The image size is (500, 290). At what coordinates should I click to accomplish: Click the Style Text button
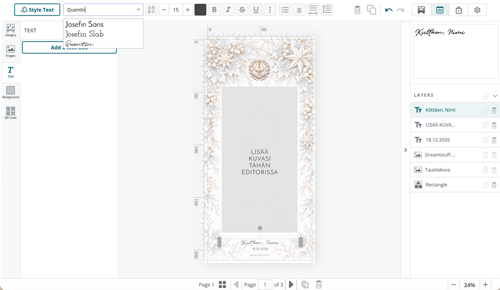click(x=37, y=10)
